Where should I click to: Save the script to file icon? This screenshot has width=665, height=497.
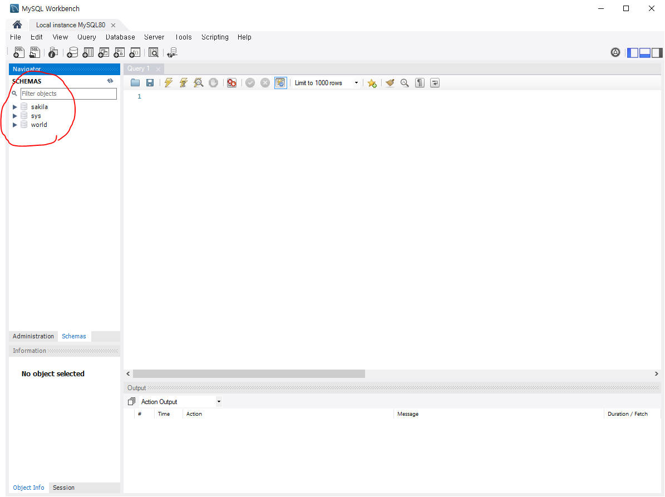[150, 83]
